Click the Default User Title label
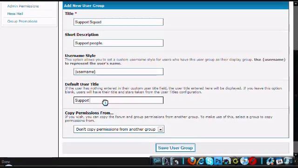The height and width of the screenshot is (168, 298). click(x=82, y=84)
